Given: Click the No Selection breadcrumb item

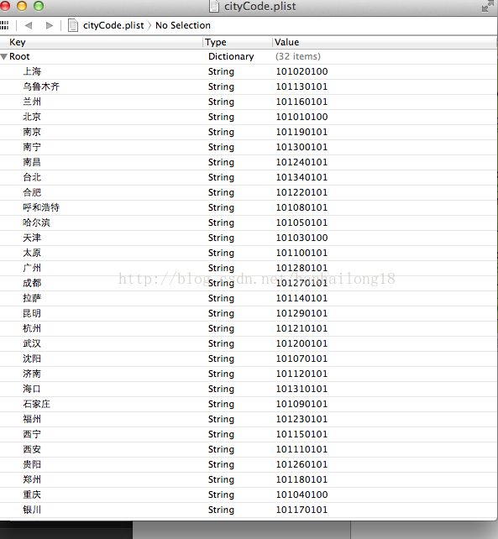Looking at the screenshot, I should coord(183,25).
